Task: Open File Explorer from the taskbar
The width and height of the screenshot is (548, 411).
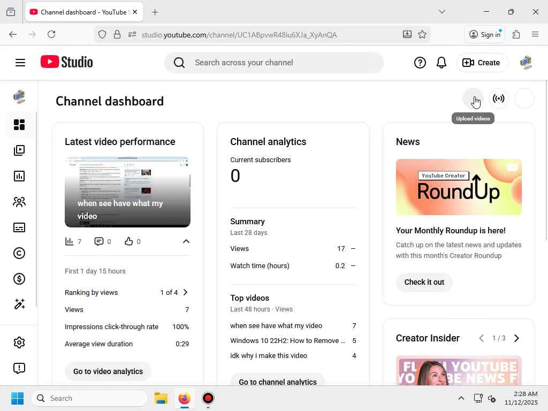Action: 161,398
